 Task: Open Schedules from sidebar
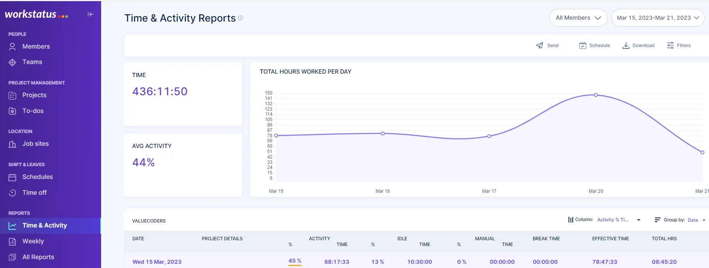click(37, 177)
